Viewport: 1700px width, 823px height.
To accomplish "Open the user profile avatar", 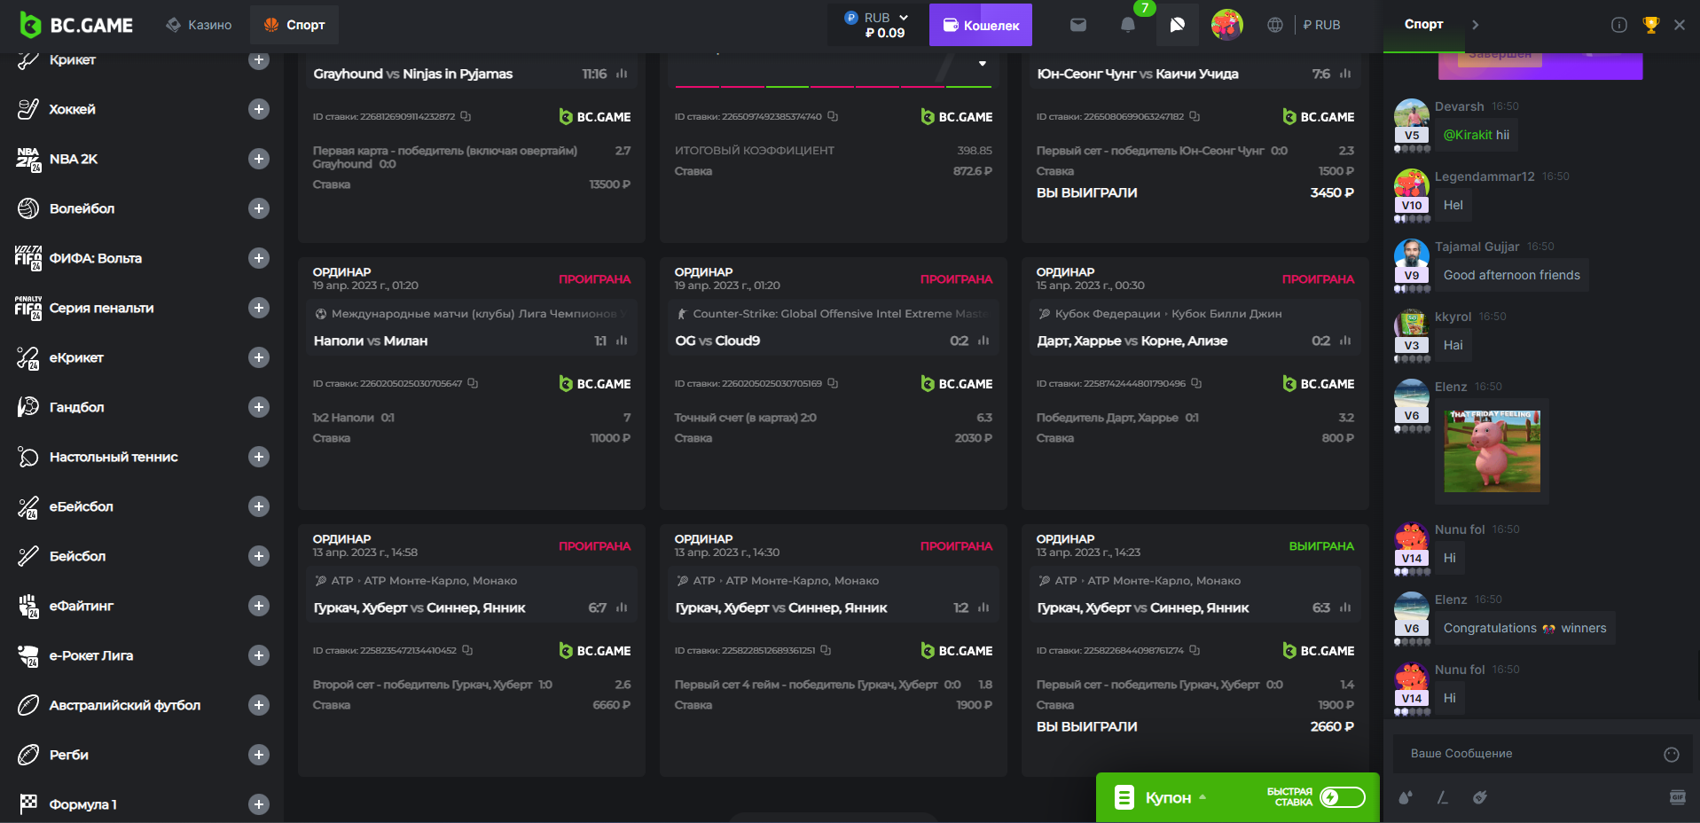I will (x=1227, y=25).
